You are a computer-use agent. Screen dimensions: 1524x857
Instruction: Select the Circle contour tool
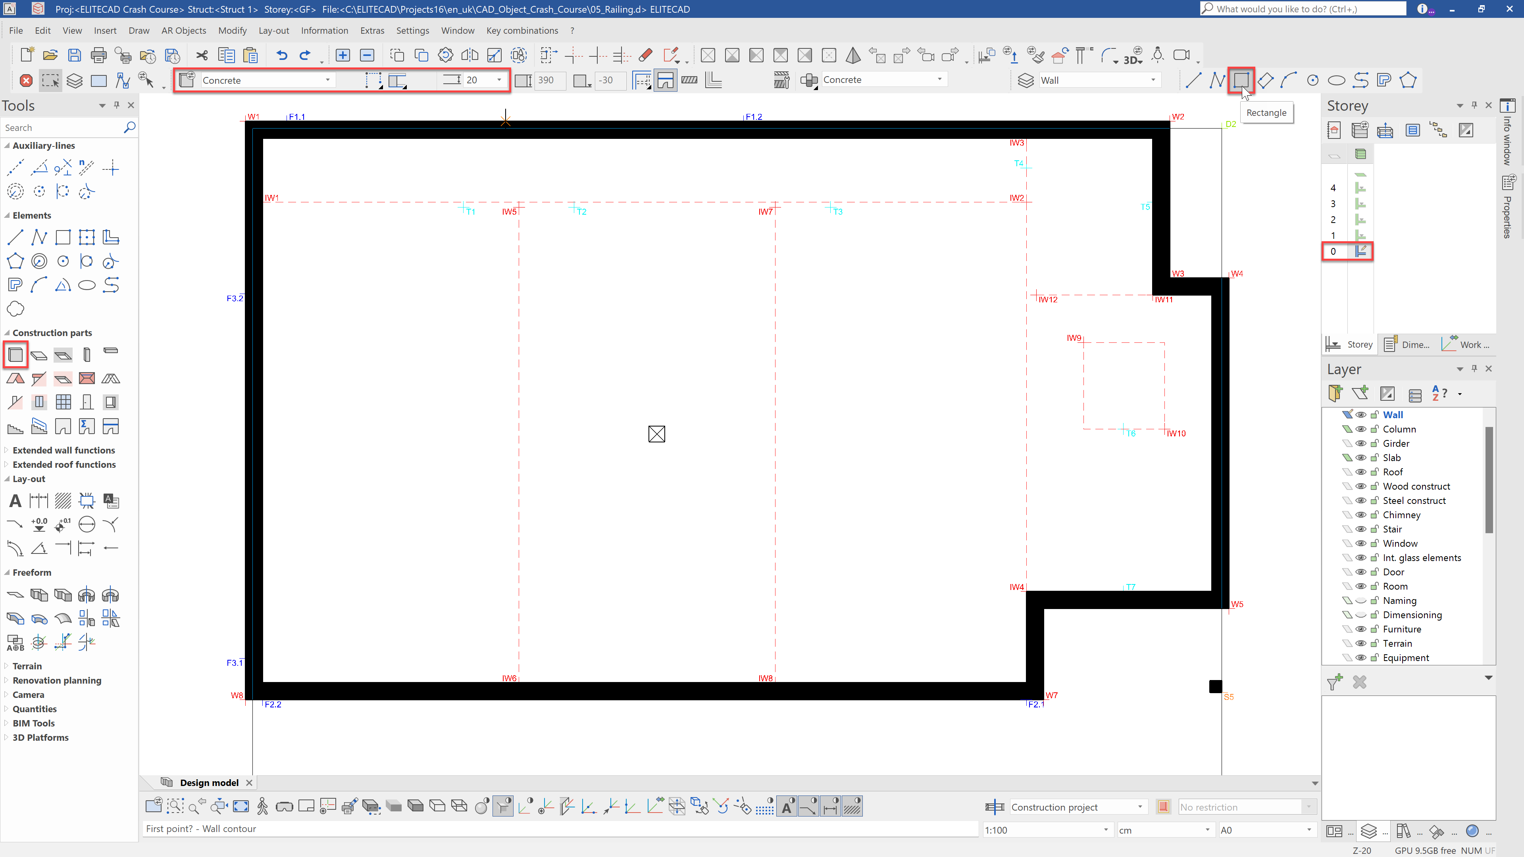1312,80
